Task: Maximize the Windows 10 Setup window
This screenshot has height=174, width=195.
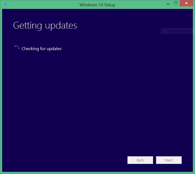Action: point(176,3)
